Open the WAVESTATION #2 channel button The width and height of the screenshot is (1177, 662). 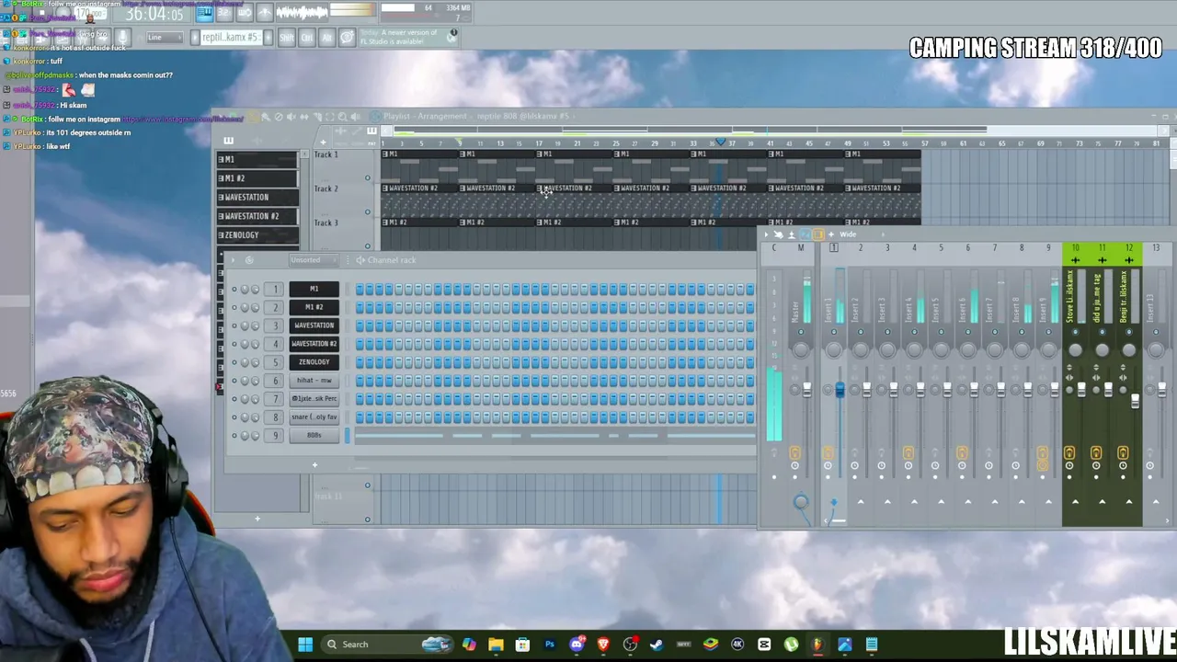pyautogui.click(x=314, y=344)
